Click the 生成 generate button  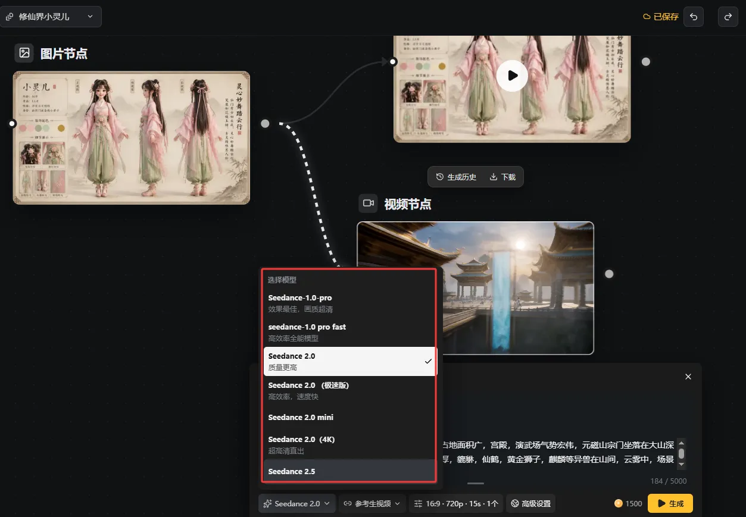tap(670, 503)
